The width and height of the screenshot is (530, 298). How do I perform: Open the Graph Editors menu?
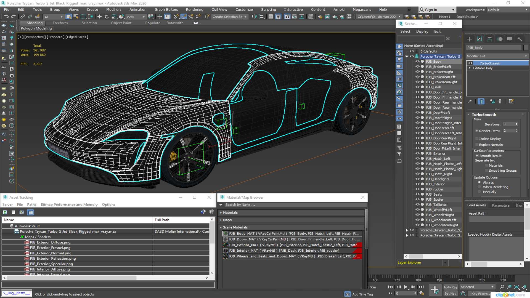(x=166, y=9)
